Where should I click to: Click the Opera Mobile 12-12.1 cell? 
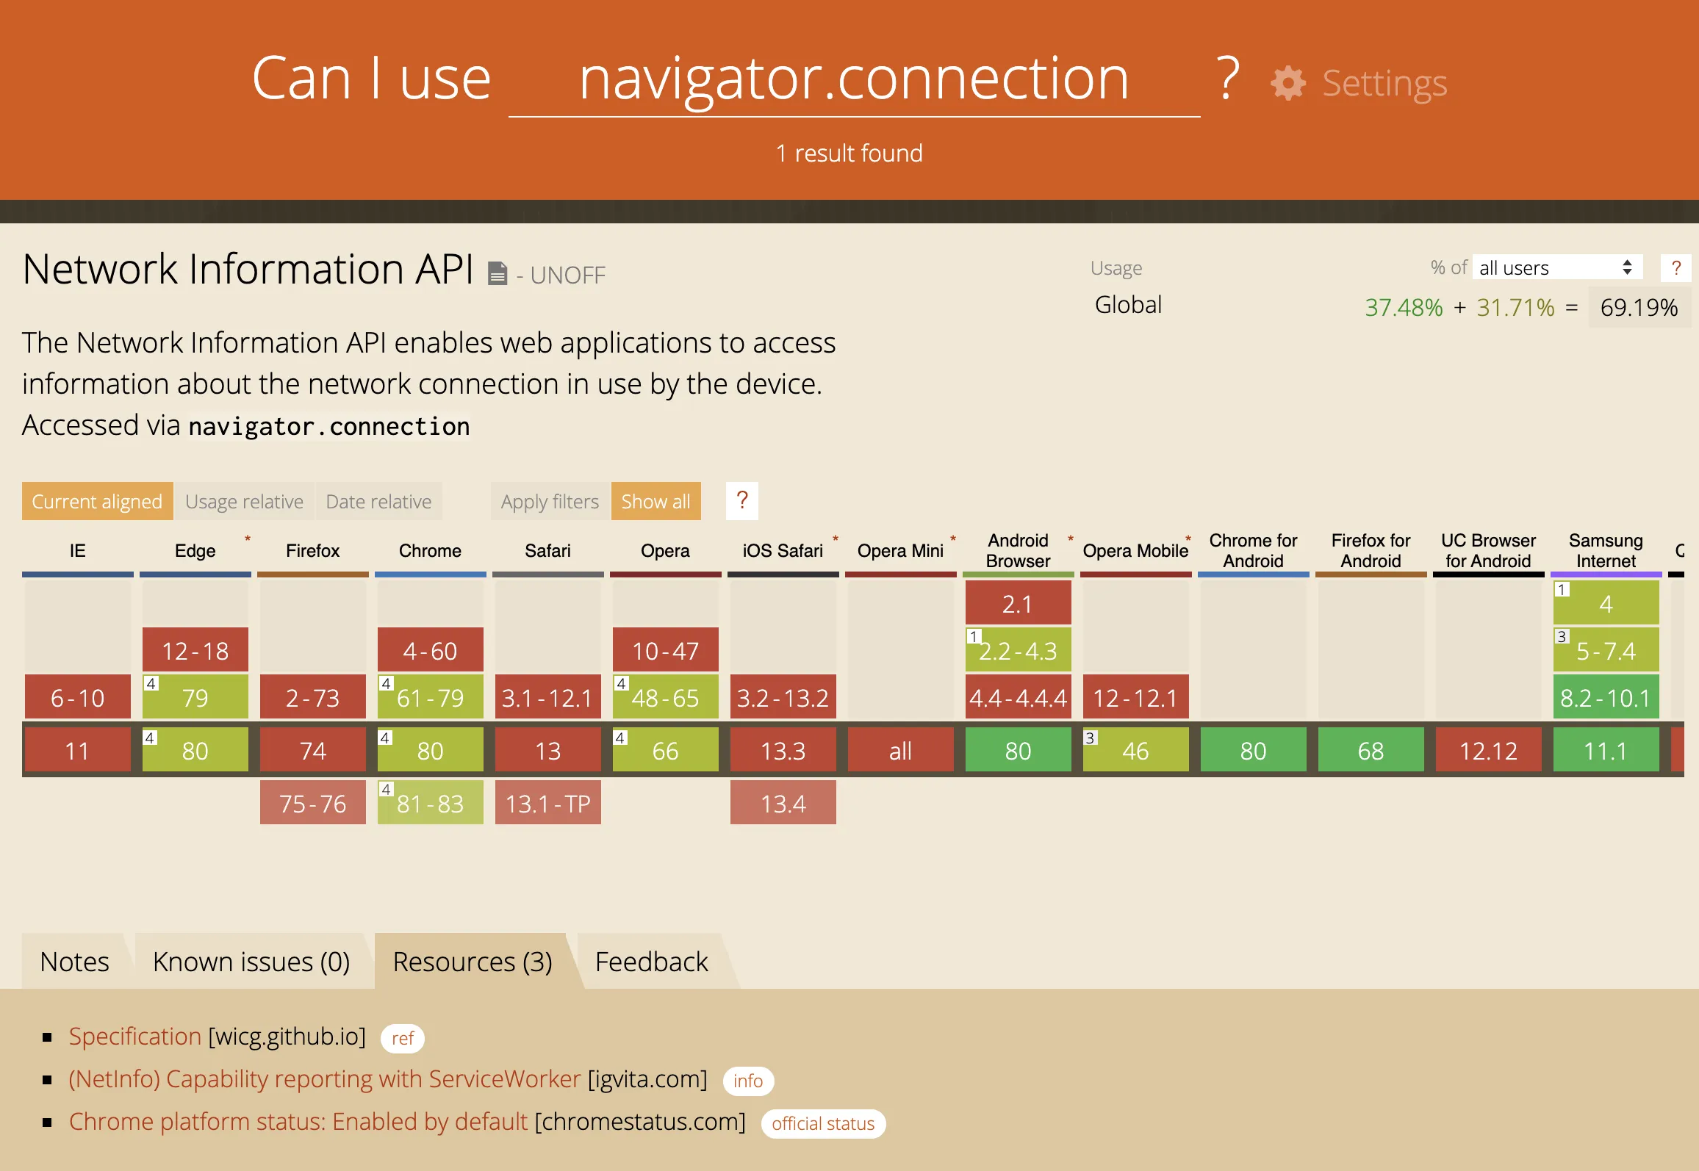[x=1136, y=697]
